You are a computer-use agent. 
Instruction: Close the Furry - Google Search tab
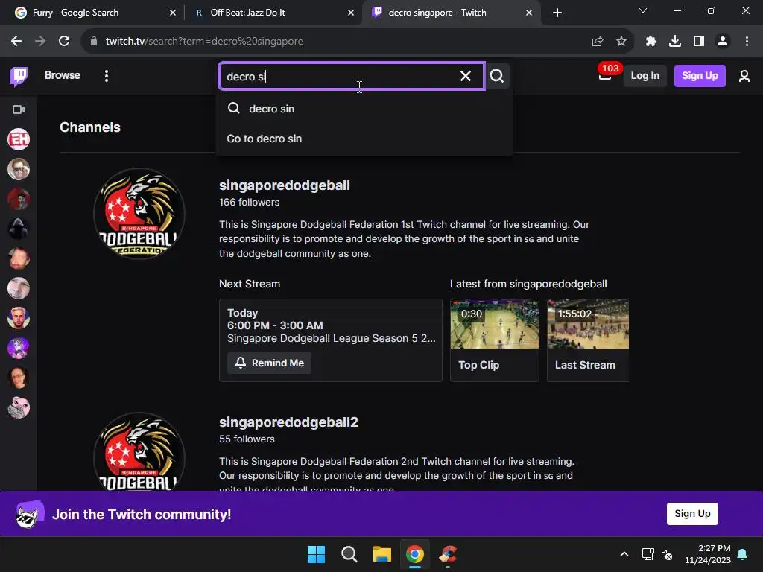click(x=173, y=13)
